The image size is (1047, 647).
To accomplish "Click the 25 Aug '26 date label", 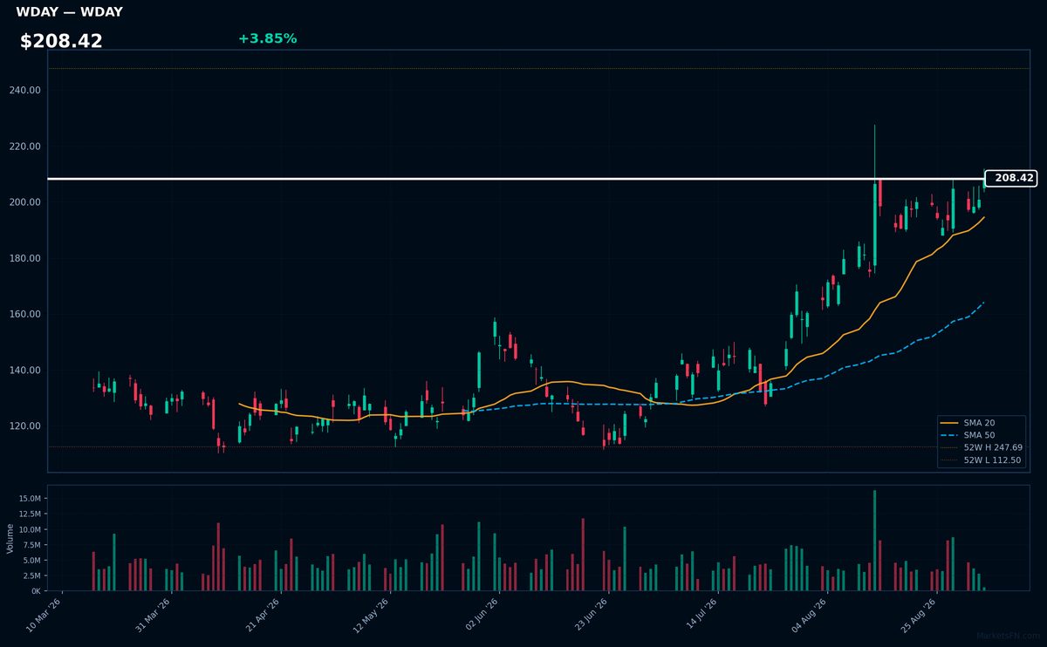I will click(917, 615).
